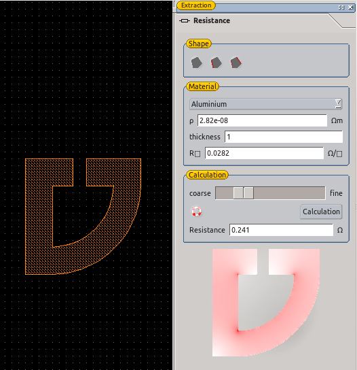Focus the sheet resistance R□ field

(264, 153)
